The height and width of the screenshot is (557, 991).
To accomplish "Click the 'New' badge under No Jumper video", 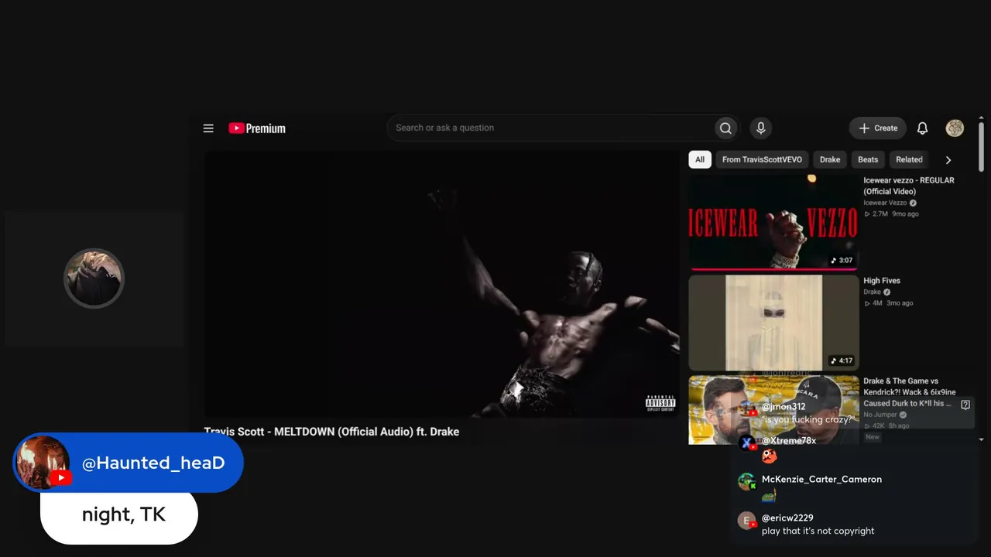I will [x=873, y=437].
